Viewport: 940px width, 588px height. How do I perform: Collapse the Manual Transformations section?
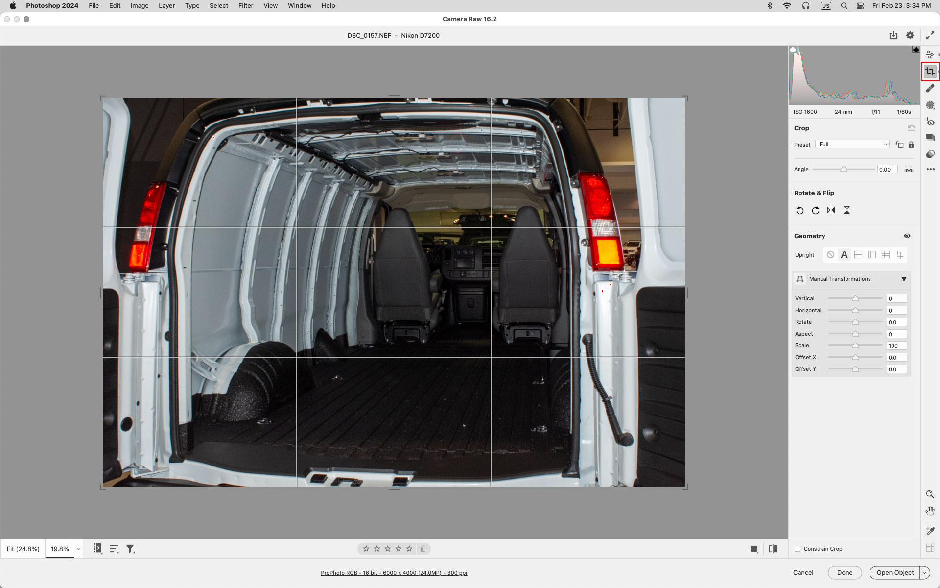point(904,279)
